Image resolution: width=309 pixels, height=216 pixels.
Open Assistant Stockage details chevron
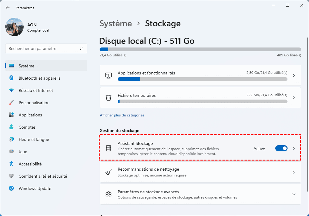293,148
